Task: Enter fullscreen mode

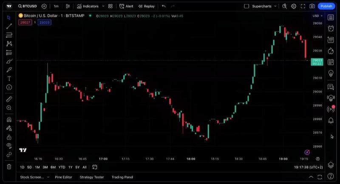Action: point(303,6)
